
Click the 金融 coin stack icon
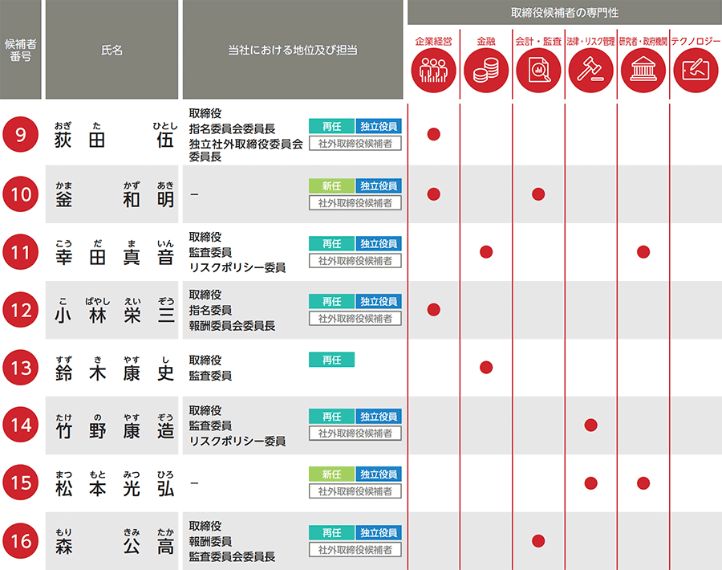coord(486,71)
